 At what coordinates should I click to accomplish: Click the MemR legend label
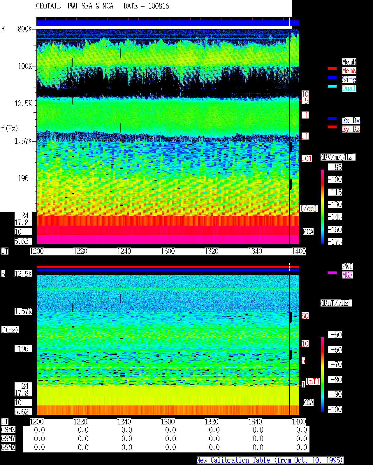(349, 62)
